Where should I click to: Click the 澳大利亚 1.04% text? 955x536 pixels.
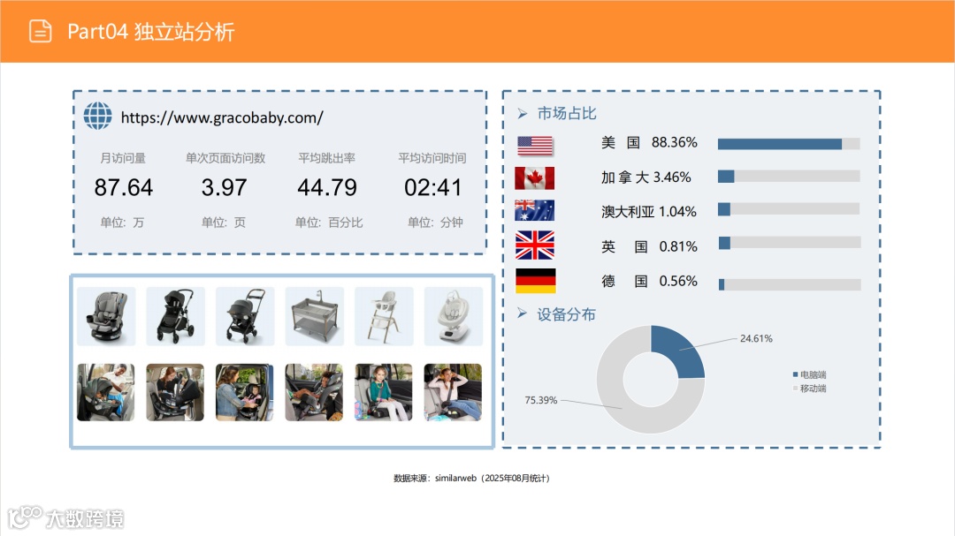click(x=649, y=212)
